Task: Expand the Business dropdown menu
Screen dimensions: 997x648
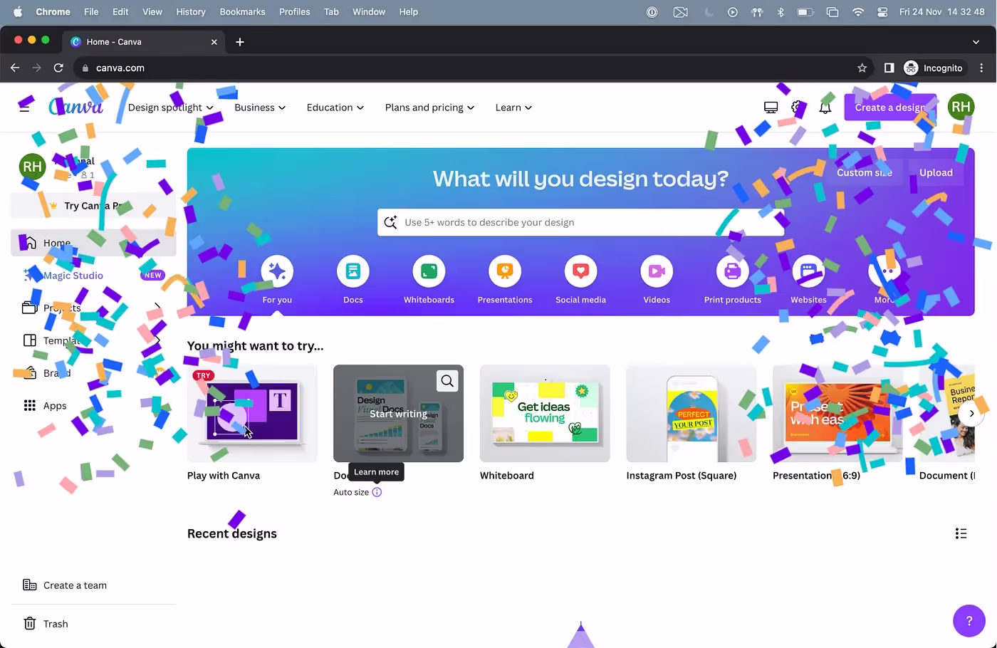Action: click(260, 108)
